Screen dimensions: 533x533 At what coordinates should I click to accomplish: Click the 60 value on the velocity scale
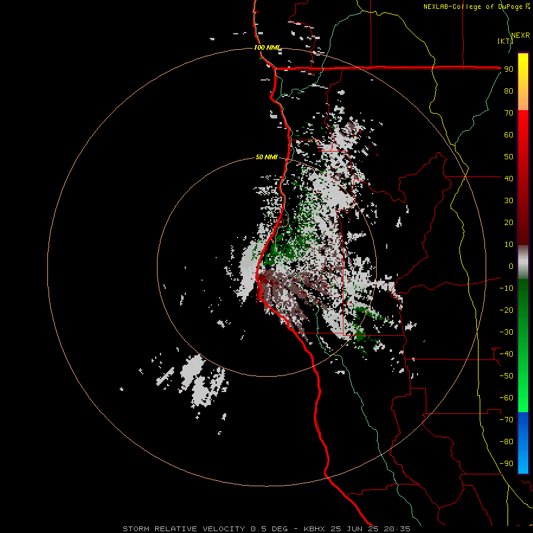pos(509,135)
